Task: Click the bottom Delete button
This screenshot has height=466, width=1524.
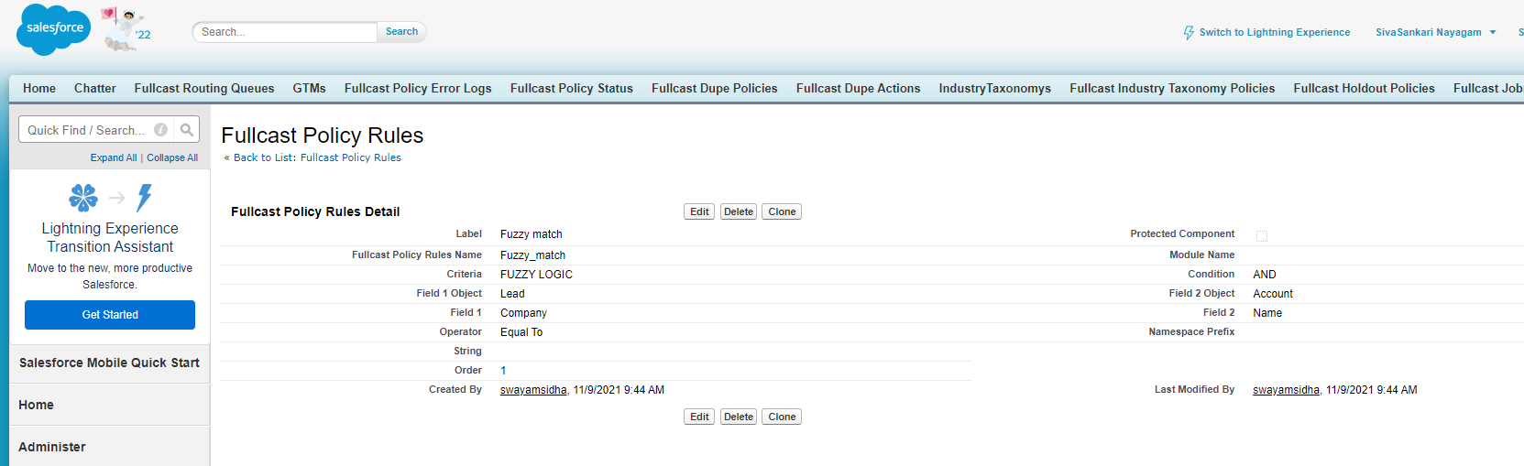Action: [x=739, y=417]
